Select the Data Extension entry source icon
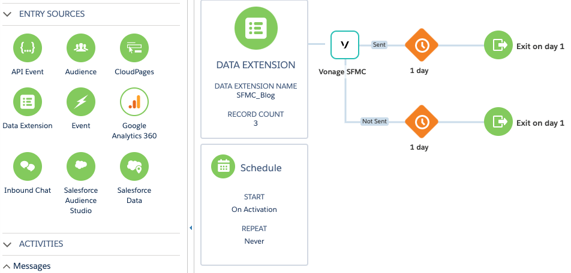 [x=28, y=102]
